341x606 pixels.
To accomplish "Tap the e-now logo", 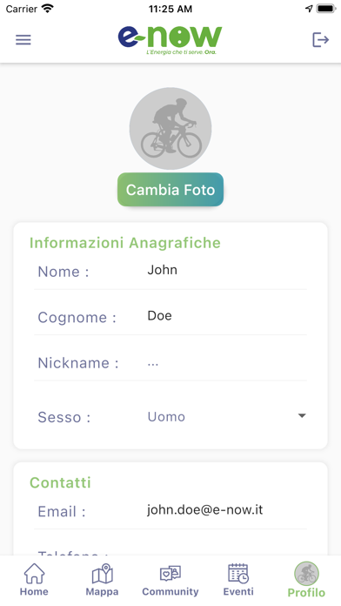I will point(170,40).
